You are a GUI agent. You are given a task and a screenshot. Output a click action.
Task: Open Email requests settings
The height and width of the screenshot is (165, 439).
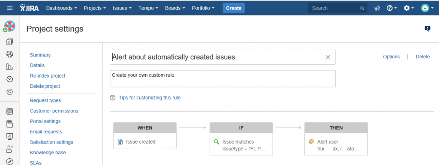[46, 132]
